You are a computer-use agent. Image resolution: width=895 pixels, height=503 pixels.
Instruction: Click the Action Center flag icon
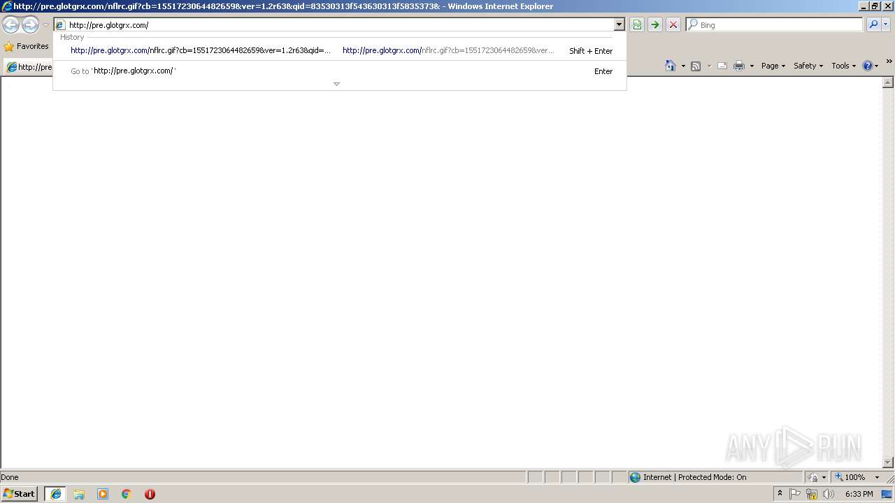(x=795, y=494)
